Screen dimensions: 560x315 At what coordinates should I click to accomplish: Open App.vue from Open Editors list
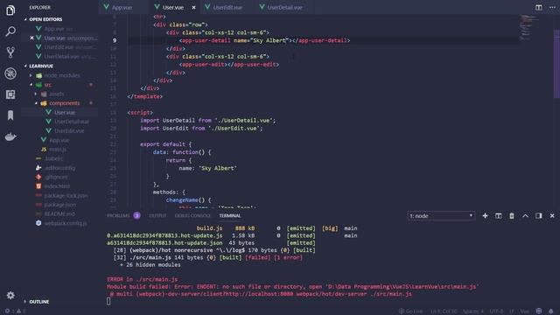(59, 29)
